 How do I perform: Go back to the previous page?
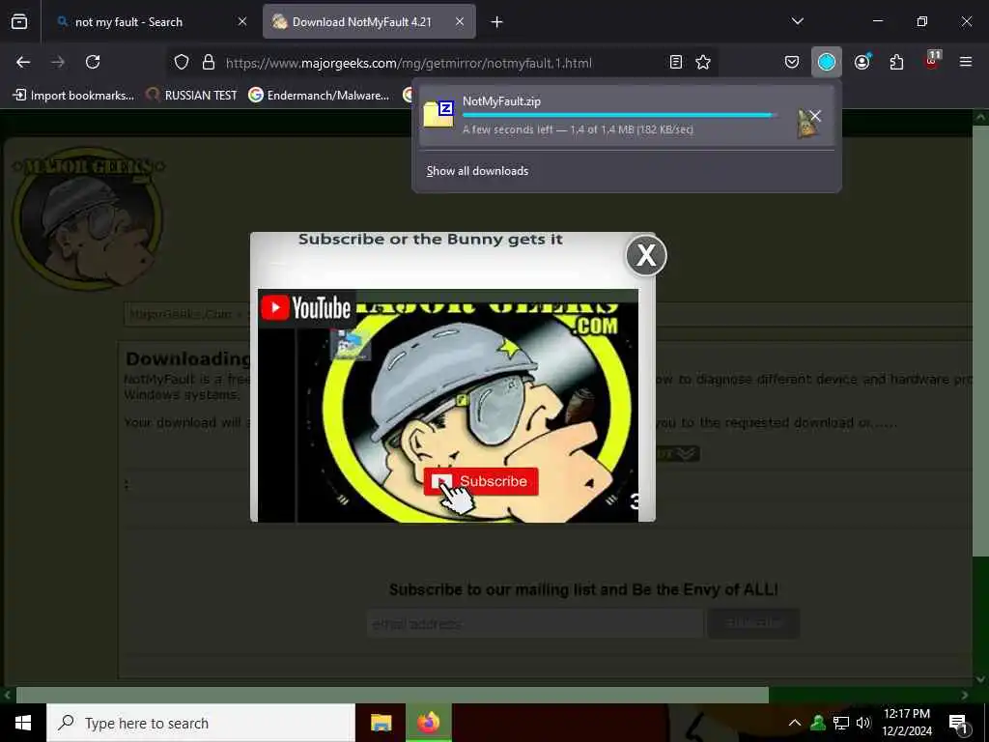(x=23, y=62)
